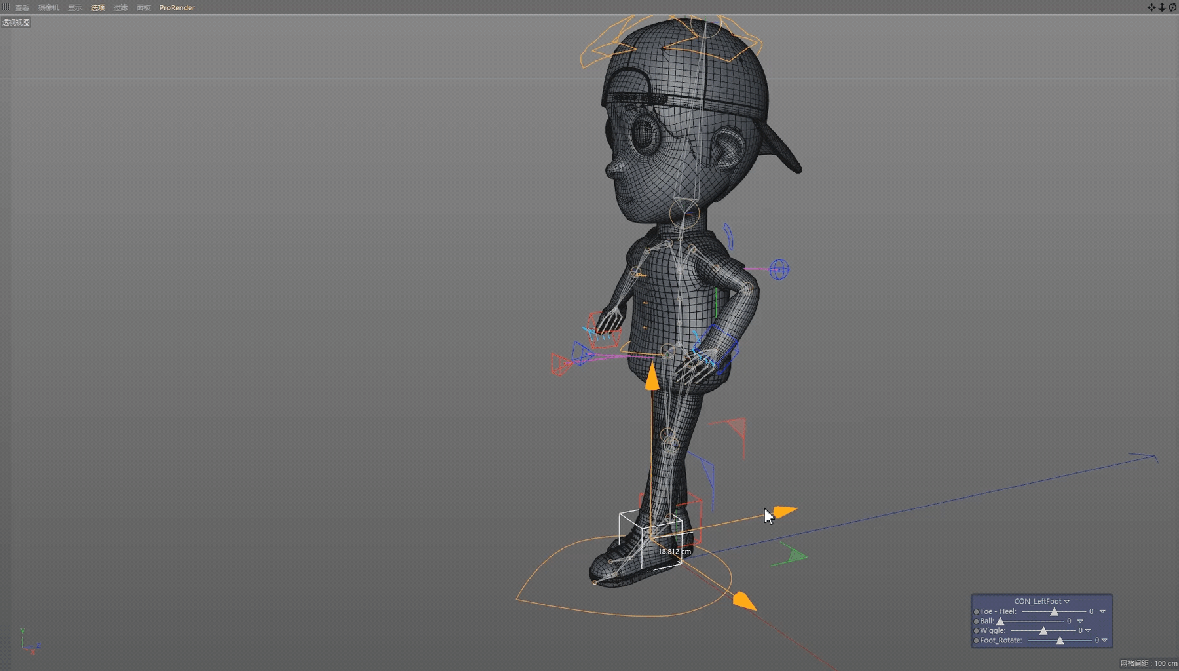This screenshot has width=1179, height=671.
Task: Click the pan camera icon
Action: pos(1151,7)
